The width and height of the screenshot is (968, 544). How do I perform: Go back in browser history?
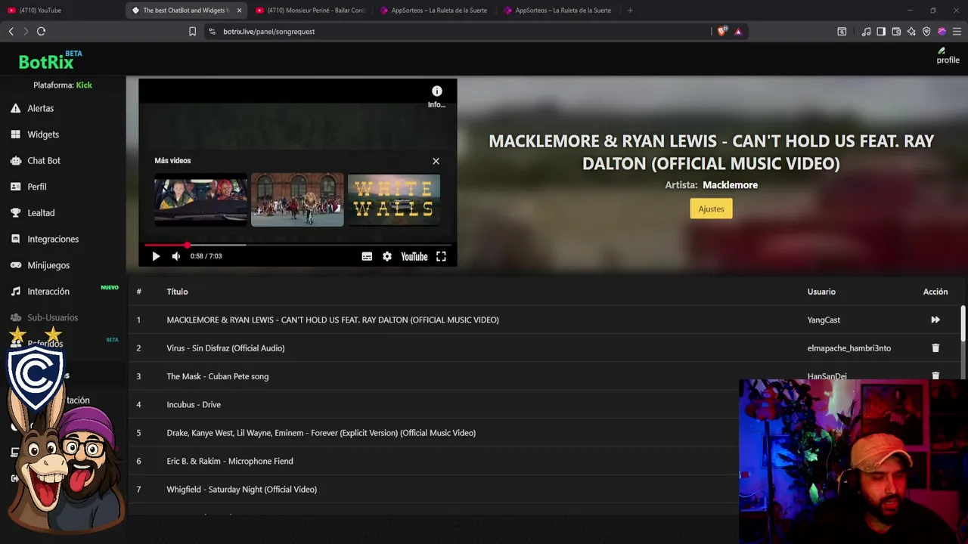(11, 31)
